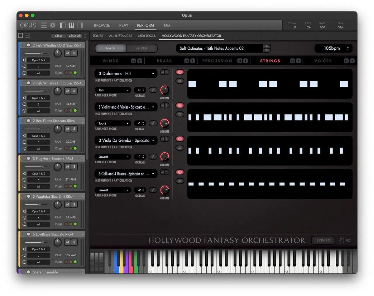The height and width of the screenshot is (296, 374).
Task: Click the BYPASS button
Action: pyautogui.click(x=323, y=240)
